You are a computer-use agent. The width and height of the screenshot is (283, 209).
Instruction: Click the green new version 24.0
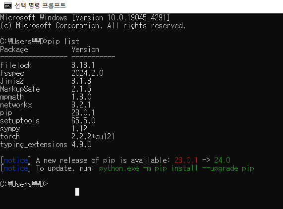[x=222, y=160]
